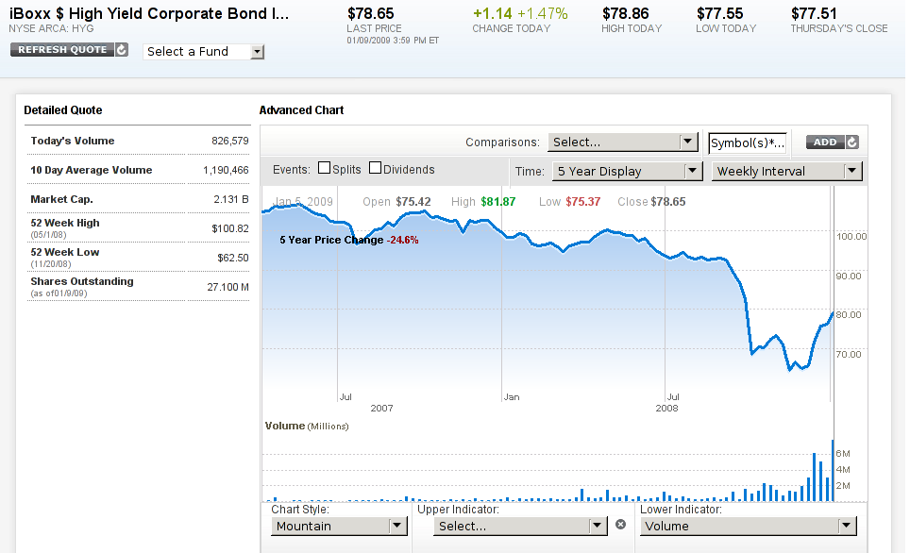Toggle the Dividends events checkbox
Image resolution: width=910 pixels, height=553 pixels.
(375, 169)
